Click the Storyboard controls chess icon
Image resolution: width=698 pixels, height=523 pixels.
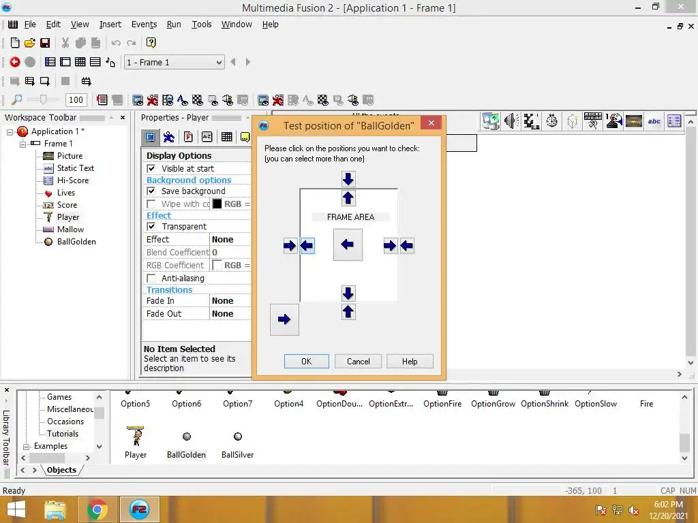point(532,121)
